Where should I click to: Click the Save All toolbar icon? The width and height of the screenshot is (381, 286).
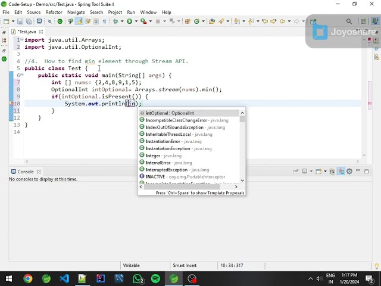[x=29, y=21]
